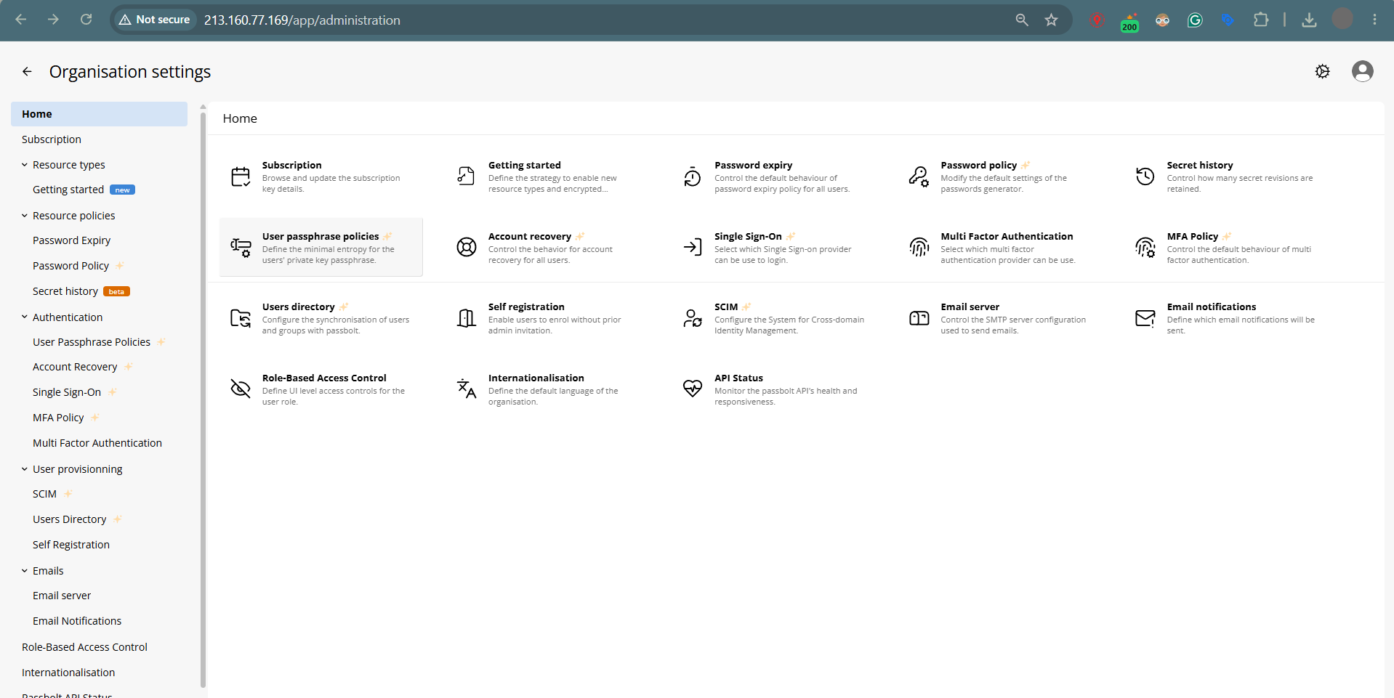Collapse the Authentication section chevron
The width and height of the screenshot is (1394, 698).
click(25, 317)
